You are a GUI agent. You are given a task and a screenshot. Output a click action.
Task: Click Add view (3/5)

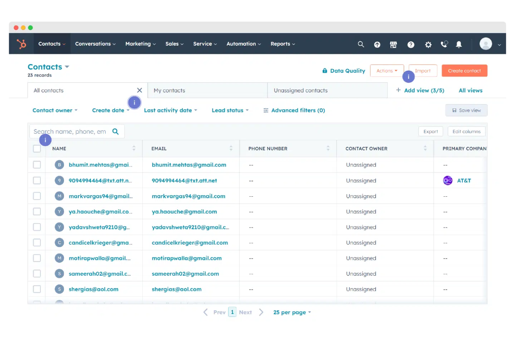pyautogui.click(x=420, y=90)
